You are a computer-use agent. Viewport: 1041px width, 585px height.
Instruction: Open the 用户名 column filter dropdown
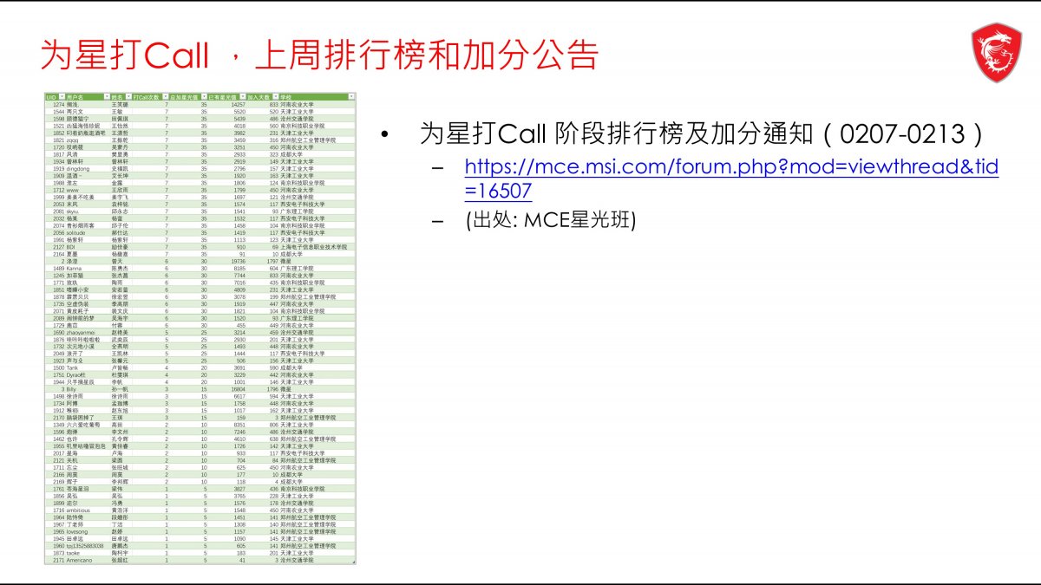coord(107,97)
